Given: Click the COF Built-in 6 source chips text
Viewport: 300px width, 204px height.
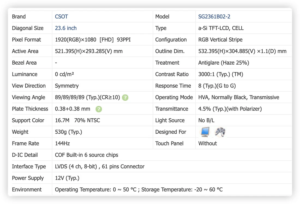Looking at the screenshot, I should pos(86,155).
